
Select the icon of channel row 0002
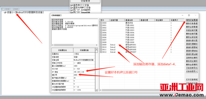pos(101,28)
